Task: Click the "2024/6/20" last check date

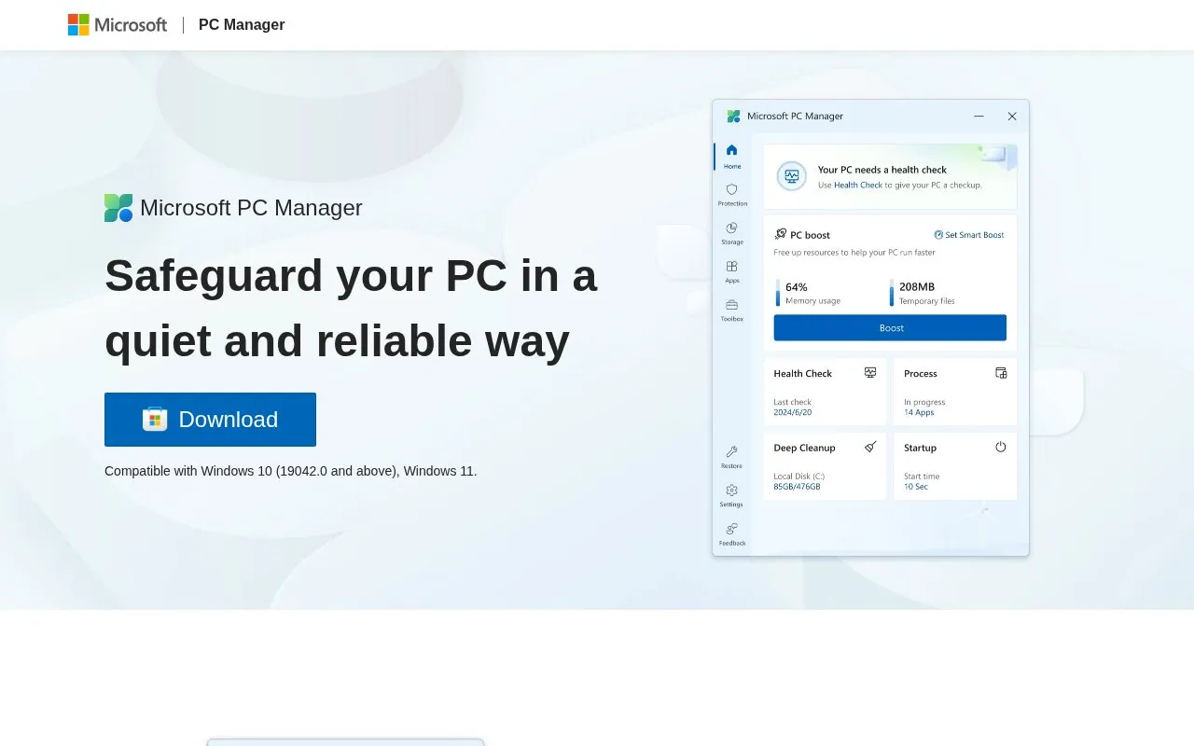Action: [x=792, y=412]
